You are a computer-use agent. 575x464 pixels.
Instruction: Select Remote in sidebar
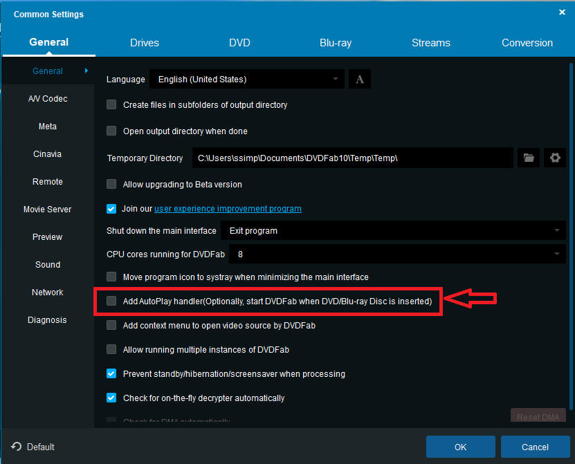click(48, 181)
